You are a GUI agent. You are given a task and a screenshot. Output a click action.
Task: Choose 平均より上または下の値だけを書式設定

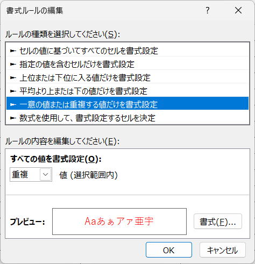127,91
